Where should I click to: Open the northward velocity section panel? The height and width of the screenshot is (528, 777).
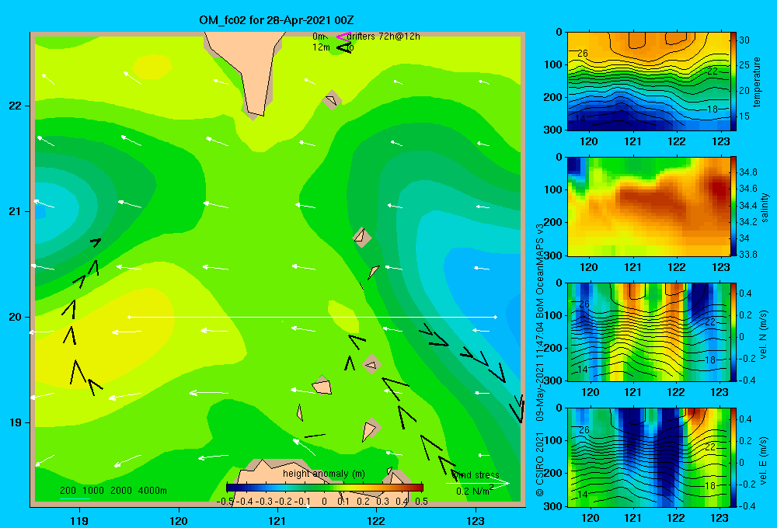pos(648,332)
